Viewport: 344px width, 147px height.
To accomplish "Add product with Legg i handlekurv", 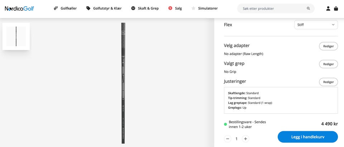I will pos(307,137).
